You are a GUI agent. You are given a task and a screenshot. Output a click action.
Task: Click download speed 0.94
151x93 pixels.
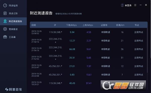coord(72,32)
